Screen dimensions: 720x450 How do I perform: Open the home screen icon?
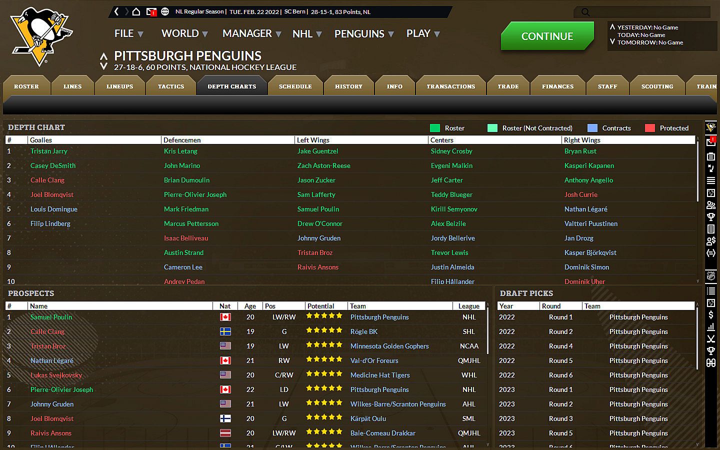pyautogui.click(x=136, y=11)
